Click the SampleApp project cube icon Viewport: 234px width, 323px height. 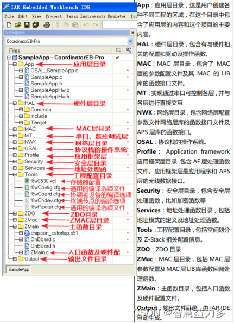pyautogui.click(x=15, y=58)
